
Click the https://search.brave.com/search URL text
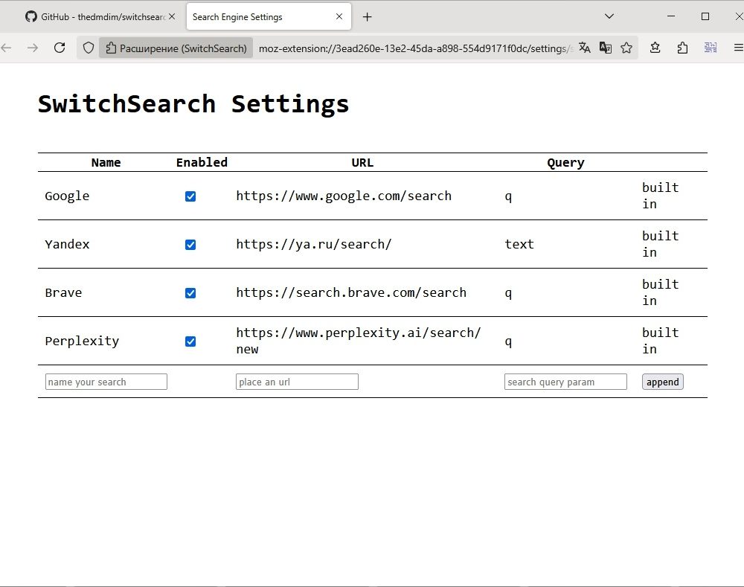coord(351,293)
